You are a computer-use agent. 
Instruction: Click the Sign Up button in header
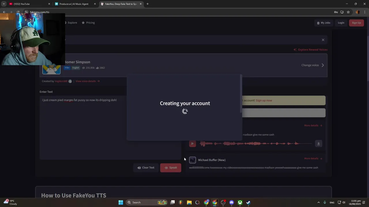(356, 23)
